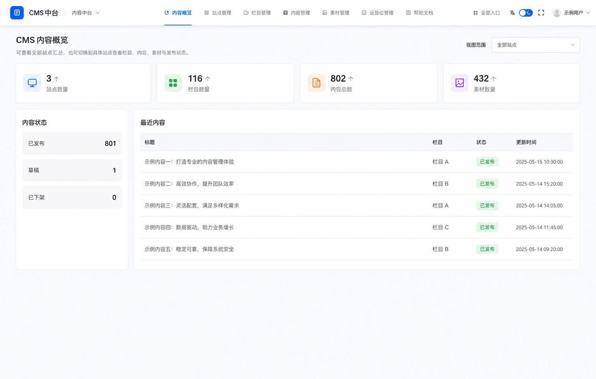
Task: Open the 内容中台 workspace dropdown
Action: point(86,13)
